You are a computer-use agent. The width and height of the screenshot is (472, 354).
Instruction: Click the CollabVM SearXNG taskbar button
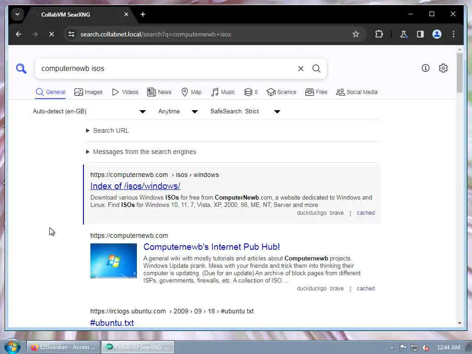[x=138, y=347]
